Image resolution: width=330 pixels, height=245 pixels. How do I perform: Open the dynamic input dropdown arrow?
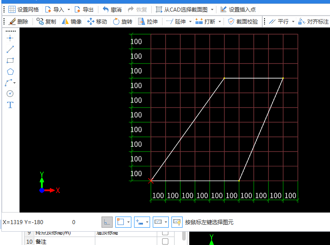click(x=147, y=222)
